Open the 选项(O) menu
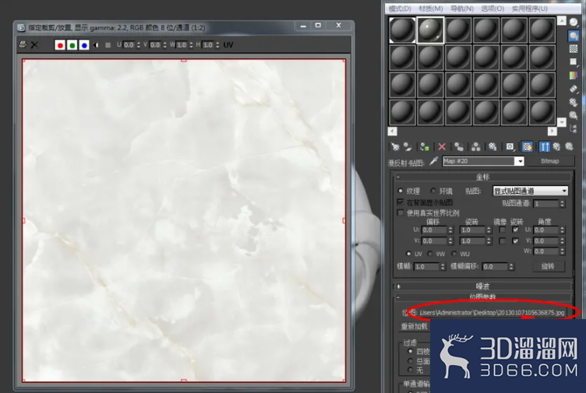 tap(492, 9)
